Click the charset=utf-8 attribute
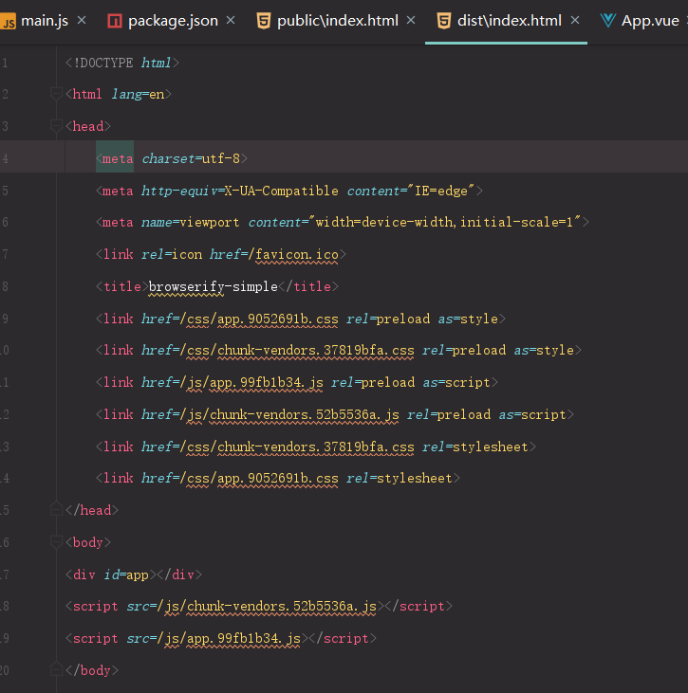 (x=191, y=158)
